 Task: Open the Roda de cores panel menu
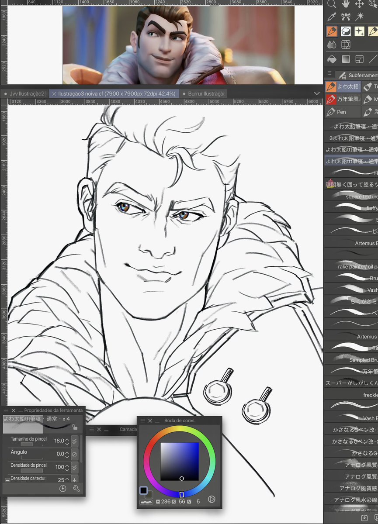click(142, 421)
